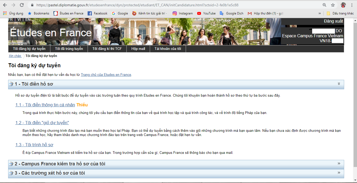
Task: Open the Tôi đã trúng tuyển menu
Action: point(69,49)
